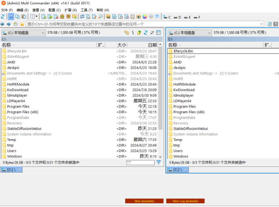The width and height of the screenshot is (279, 207).
Task: Click the left panel filter input field
Action: 140,163
